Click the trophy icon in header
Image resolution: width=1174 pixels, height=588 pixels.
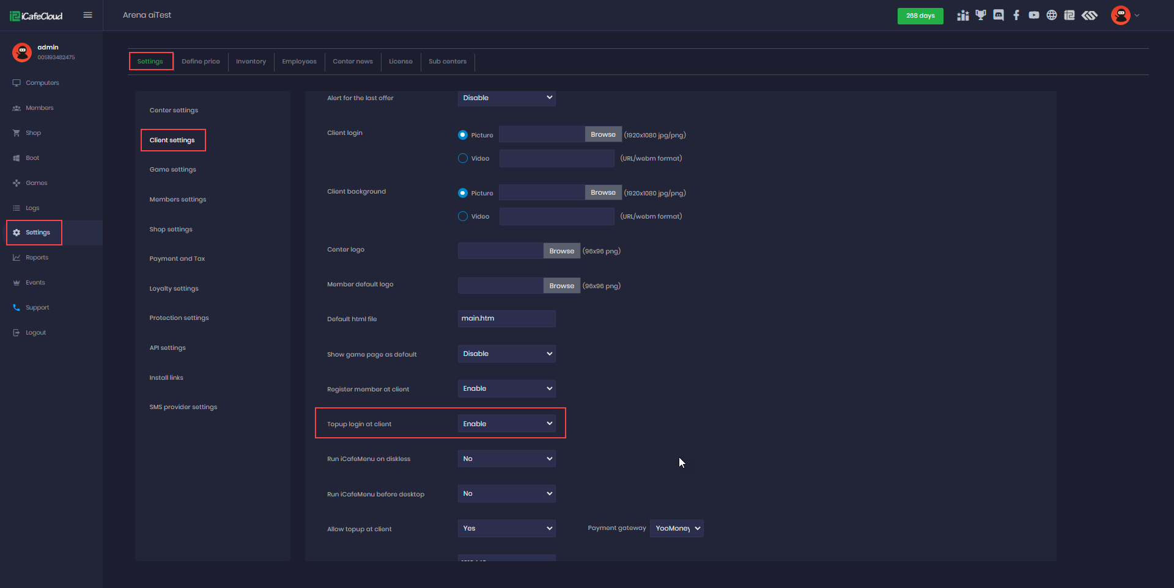point(981,15)
